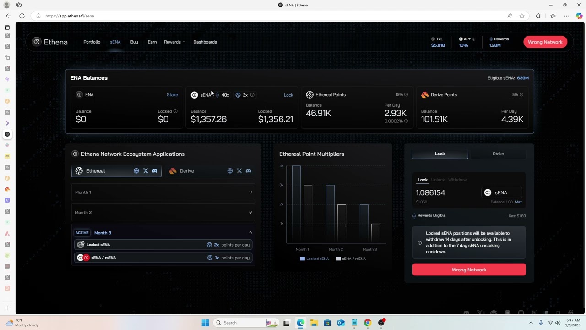Click Lock link in sENA card
Screen dimensions: 586x330
[288, 95]
